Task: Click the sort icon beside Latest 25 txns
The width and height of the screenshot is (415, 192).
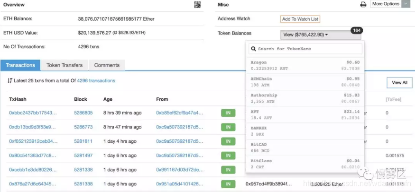Action: [x=10, y=81]
